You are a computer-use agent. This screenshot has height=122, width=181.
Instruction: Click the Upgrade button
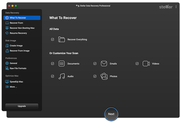point(22,106)
